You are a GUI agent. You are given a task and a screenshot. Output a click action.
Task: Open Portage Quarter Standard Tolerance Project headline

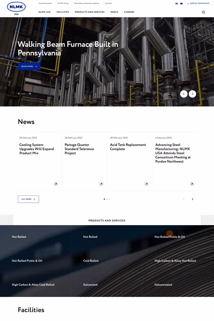pyautogui.click(x=79, y=149)
